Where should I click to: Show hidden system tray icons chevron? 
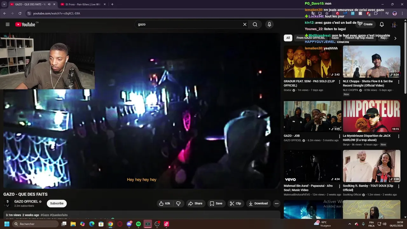[349, 224]
